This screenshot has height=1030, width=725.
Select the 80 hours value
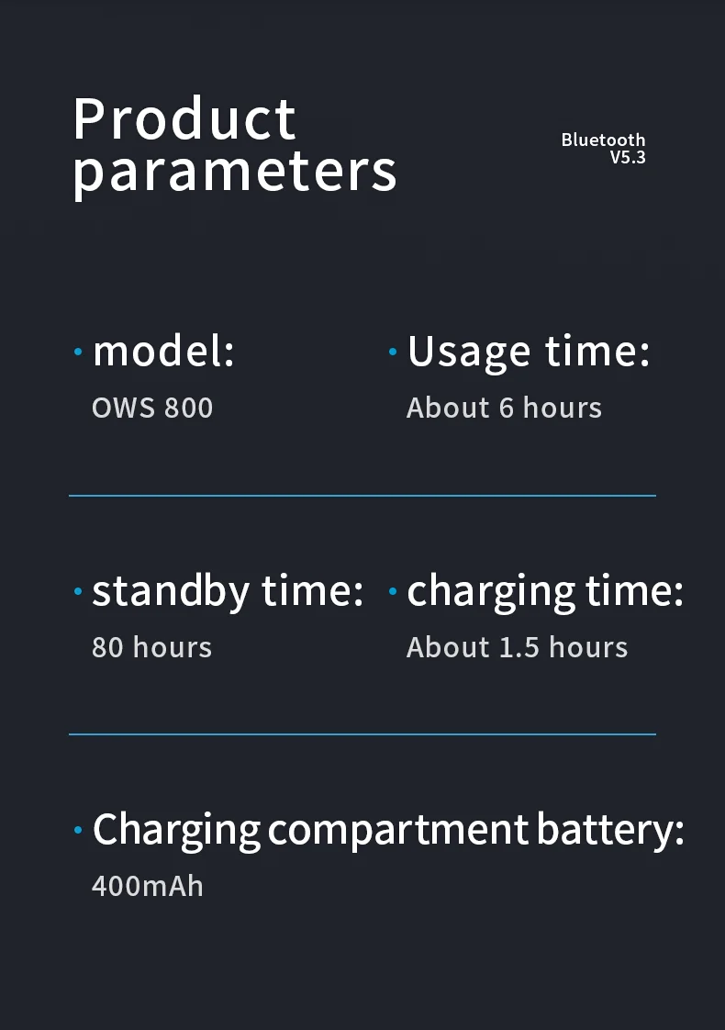pos(151,647)
